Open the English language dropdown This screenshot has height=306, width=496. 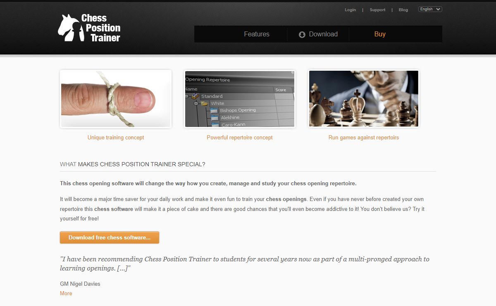pyautogui.click(x=430, y=9)
